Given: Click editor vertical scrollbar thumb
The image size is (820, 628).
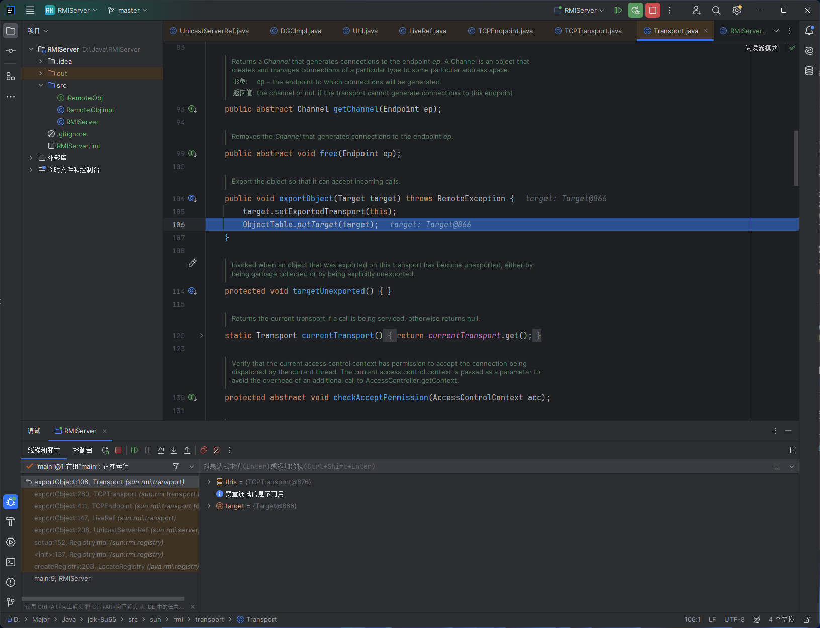Looking at the screenshot, I should (796, 158).
